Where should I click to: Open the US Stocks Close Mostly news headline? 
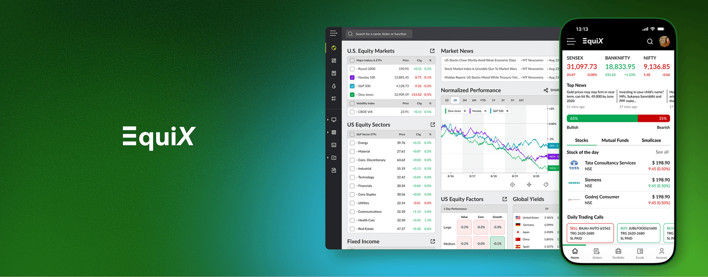click(480, 60)
